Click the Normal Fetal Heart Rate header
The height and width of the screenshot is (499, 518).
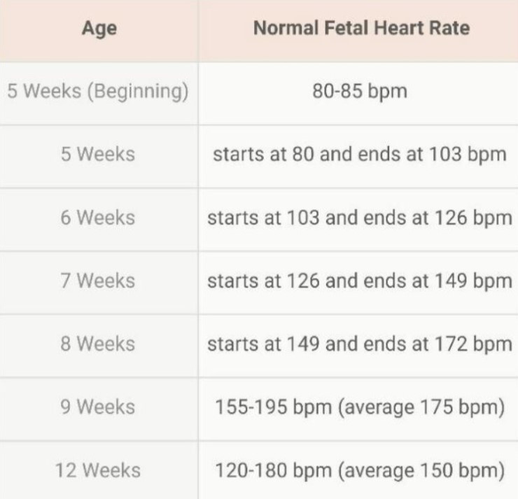coord(360,29)
